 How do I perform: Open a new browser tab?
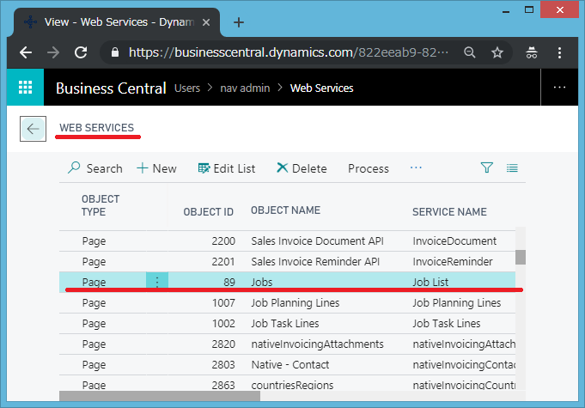pos(239,22)
